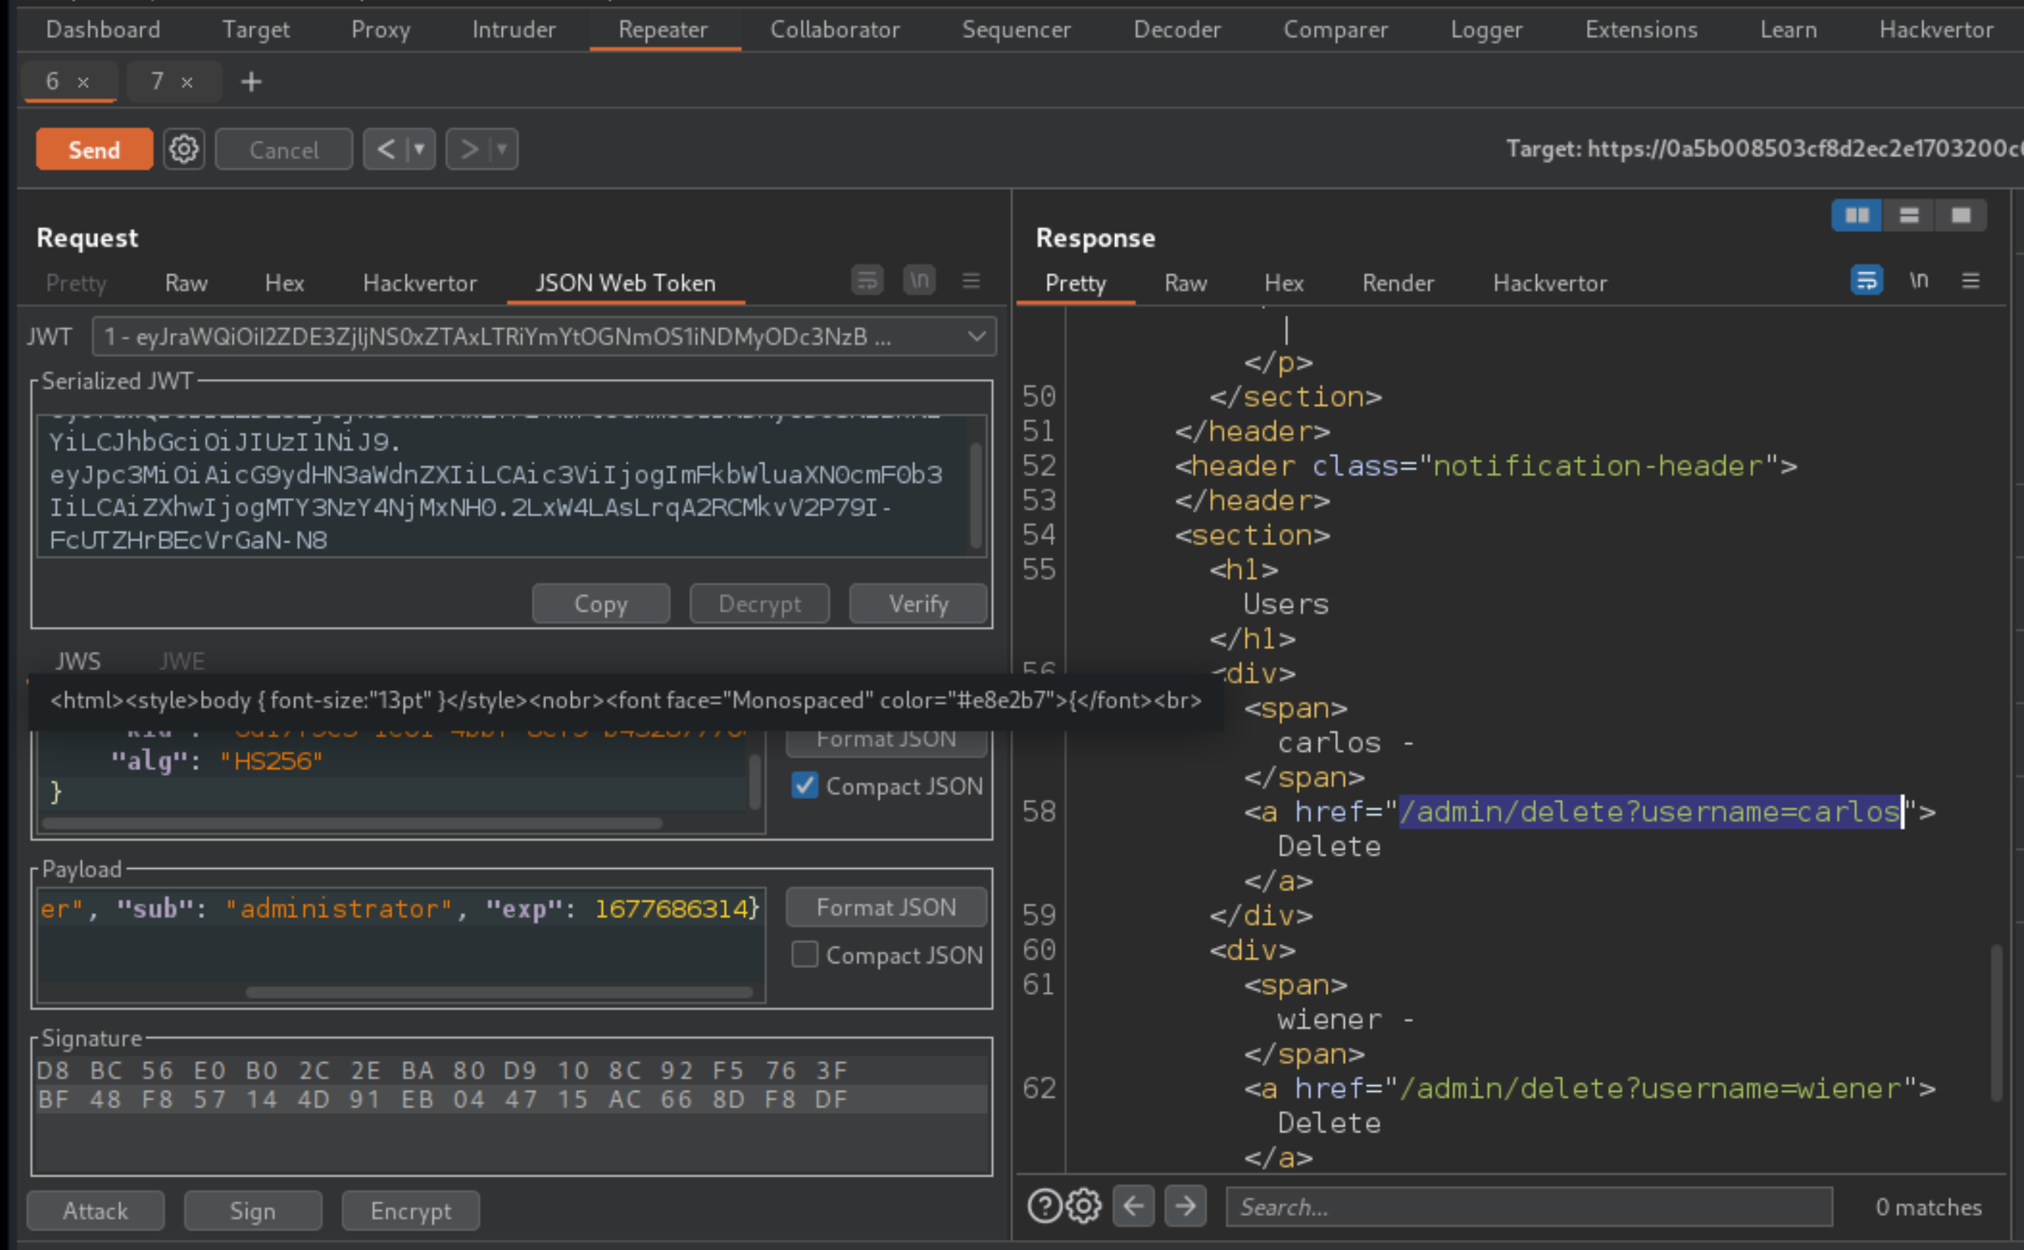Switch Response view to Raw

1186,283
